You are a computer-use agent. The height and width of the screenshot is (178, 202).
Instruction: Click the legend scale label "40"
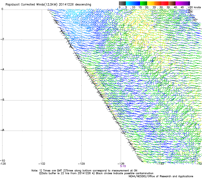tap(175, 7)
